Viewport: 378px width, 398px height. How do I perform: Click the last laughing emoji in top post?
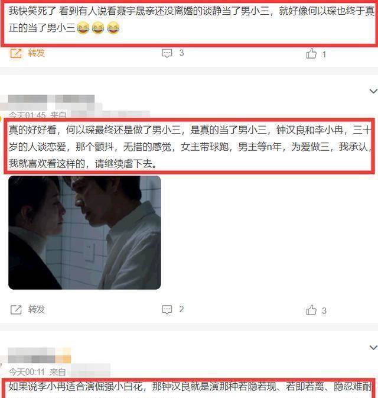tap(113, 28)
